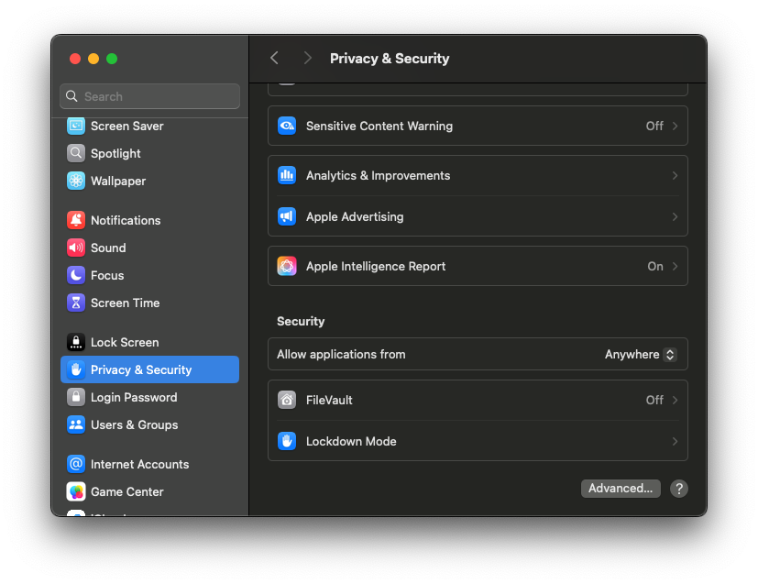
Task: Go forward with the right arrow
Action: (x=307, y=59)
